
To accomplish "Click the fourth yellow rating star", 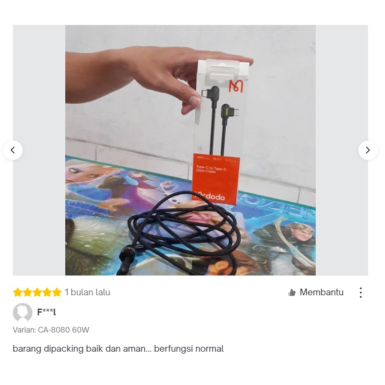I will (x=47, y=293).
